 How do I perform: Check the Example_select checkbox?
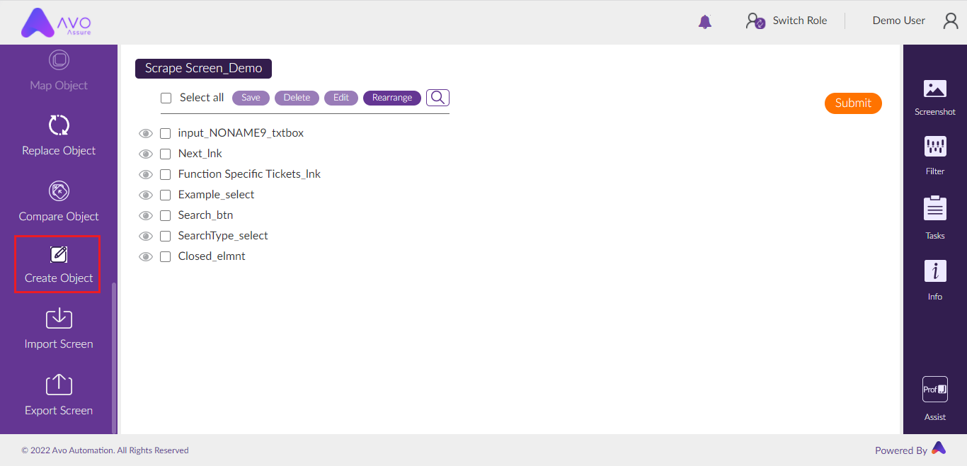point(166,195)
